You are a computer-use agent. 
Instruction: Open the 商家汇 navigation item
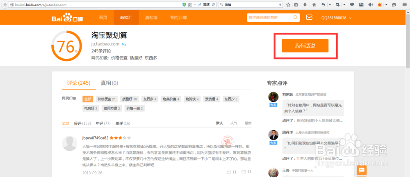point(126,18)
